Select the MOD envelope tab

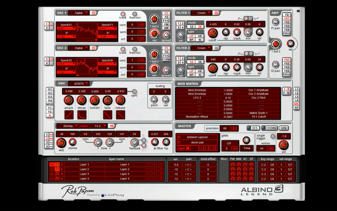[x=50, y=104]
